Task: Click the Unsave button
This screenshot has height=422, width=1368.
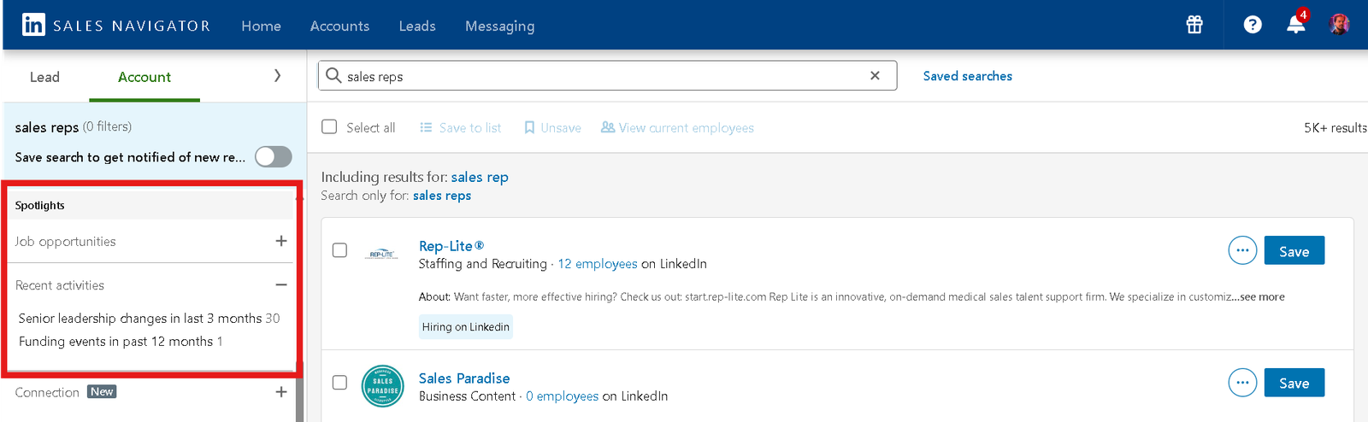Action: [552, 127]
